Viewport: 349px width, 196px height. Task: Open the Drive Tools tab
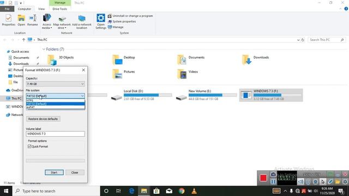pyautogui.click(x=59, y=9)
